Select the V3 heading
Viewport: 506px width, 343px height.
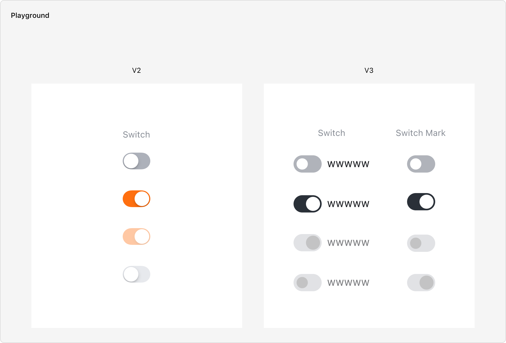pyautogui.click(x=369, y=70)
